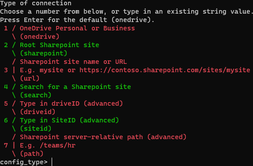Click the Type of connection heading
Screen dimensions: 253x166
[x=36, y=3]
